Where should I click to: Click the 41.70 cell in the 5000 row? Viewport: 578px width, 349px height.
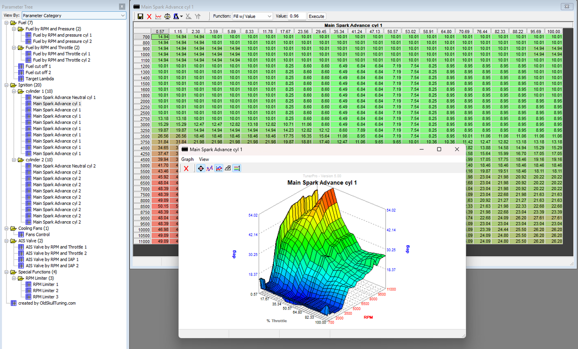tap(160, 165)
